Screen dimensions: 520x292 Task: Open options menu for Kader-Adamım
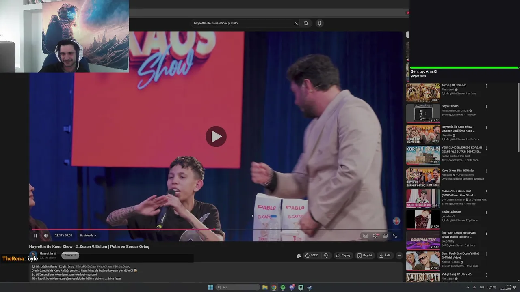coord(486,213)
